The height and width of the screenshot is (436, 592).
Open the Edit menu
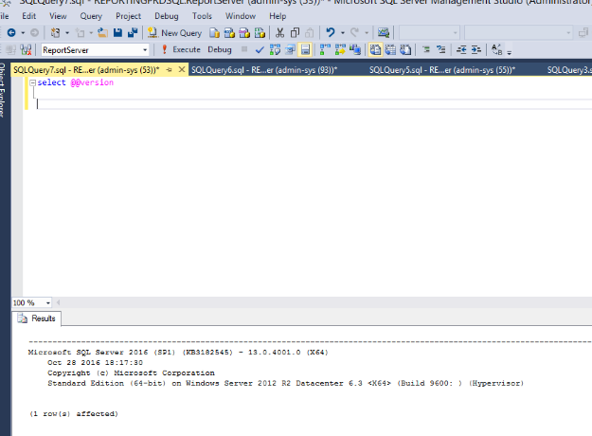[28, 16]
